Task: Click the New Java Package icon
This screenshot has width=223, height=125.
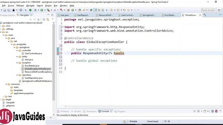Action: coord(68,10)
